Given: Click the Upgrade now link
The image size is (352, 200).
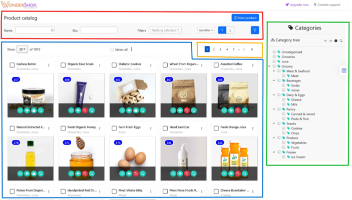Looking at the screenshot, I should 297,4.
